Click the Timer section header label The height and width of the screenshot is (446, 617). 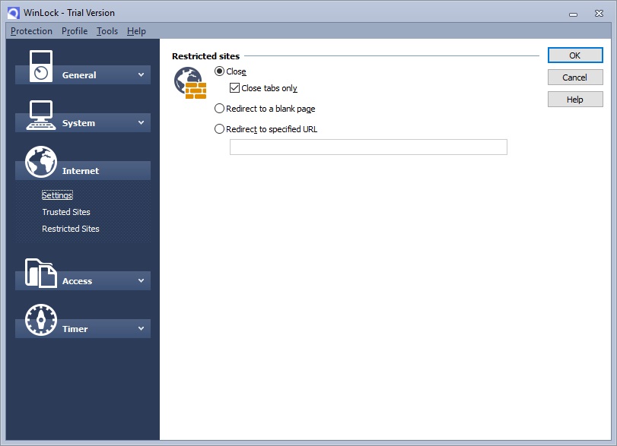[75, 329]
